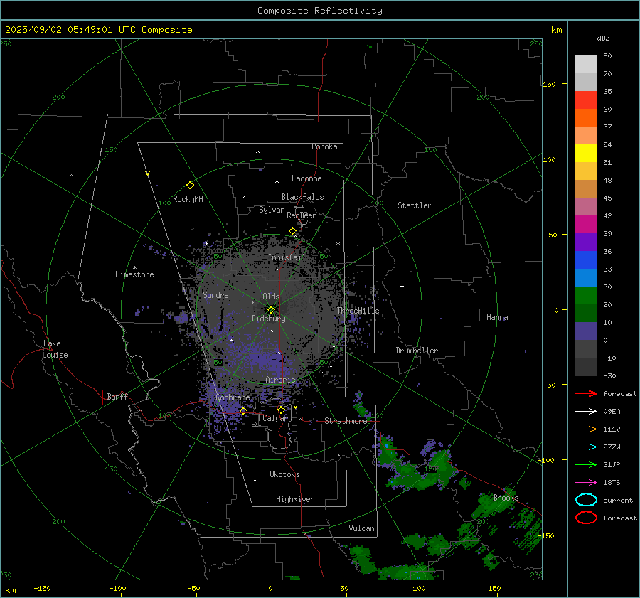The height and width of the screenshot is (598, 640).
Task: Click the yellow diamond marker near RockyMH
Action: coord(190,186)
